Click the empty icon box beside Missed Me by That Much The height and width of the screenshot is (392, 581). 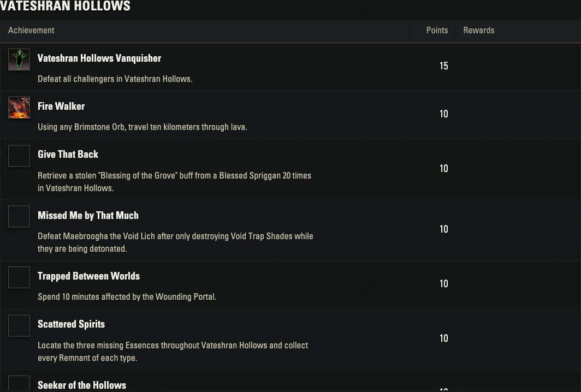click(19, 217)
